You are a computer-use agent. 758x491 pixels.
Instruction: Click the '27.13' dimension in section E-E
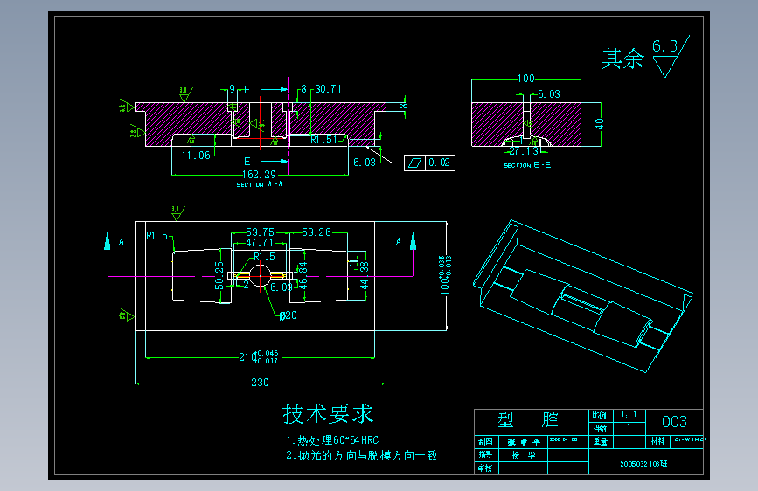(x=524, y=151)
